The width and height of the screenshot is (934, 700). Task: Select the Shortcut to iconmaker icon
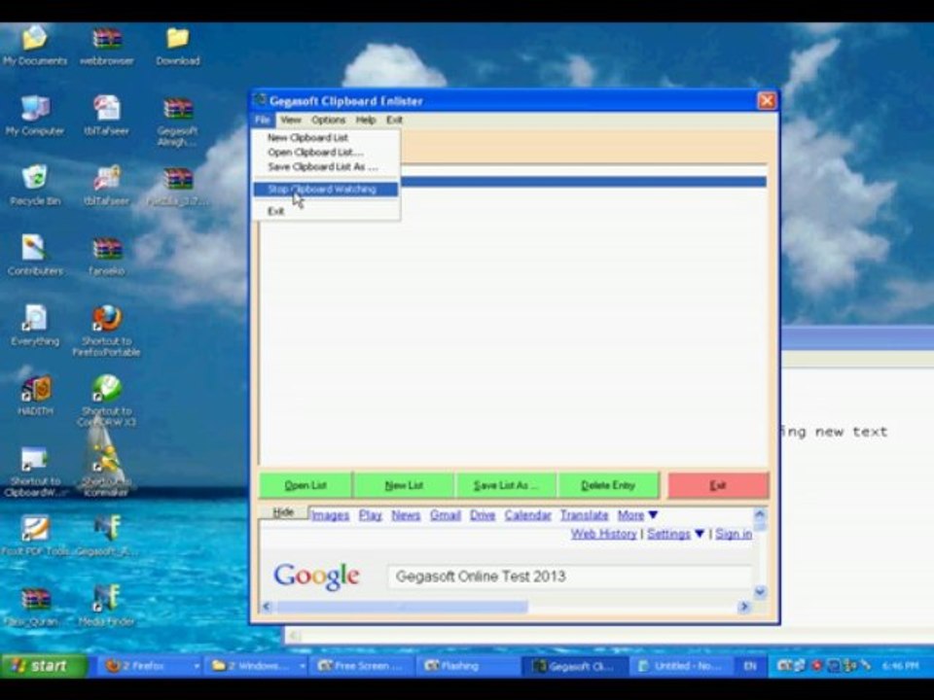coord(107,471)
